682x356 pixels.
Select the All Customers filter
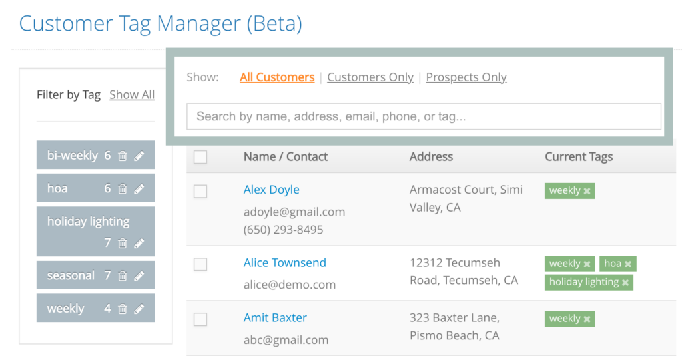pos(277,77)
